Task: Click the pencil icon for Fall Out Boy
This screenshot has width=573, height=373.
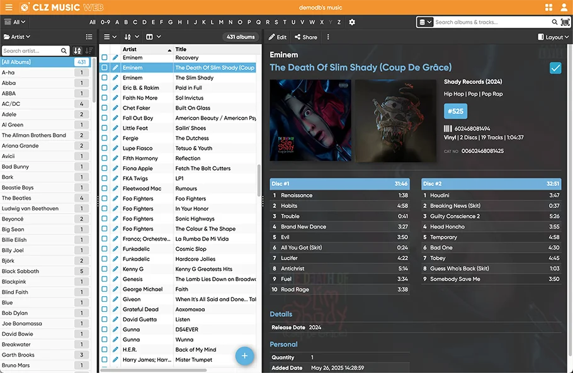Action: 115,118
